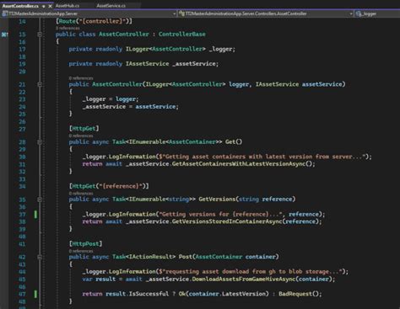
Task: Click the _logger field declaration on line 17
Action: pyautogui.click(x=222, y=49)
